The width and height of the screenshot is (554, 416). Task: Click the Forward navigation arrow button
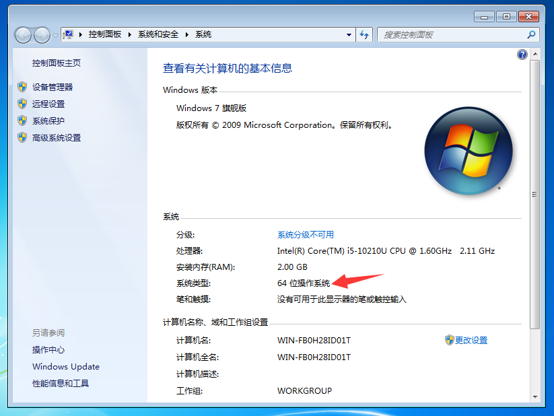42,35
